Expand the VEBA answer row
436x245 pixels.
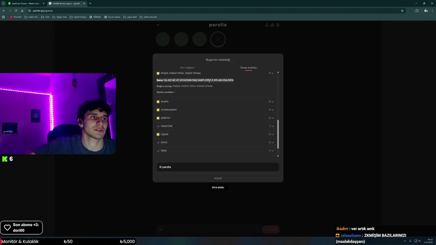click(215, 151)
